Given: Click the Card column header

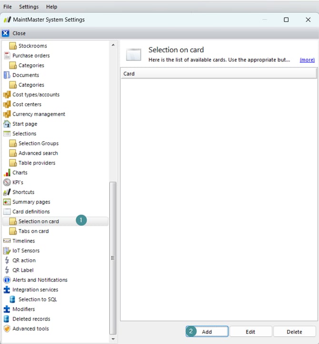Looking at the screenshot, I should 219,74.
